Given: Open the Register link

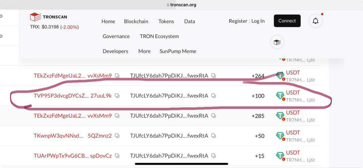Looking at the screenshot, I should click(238, 21).
